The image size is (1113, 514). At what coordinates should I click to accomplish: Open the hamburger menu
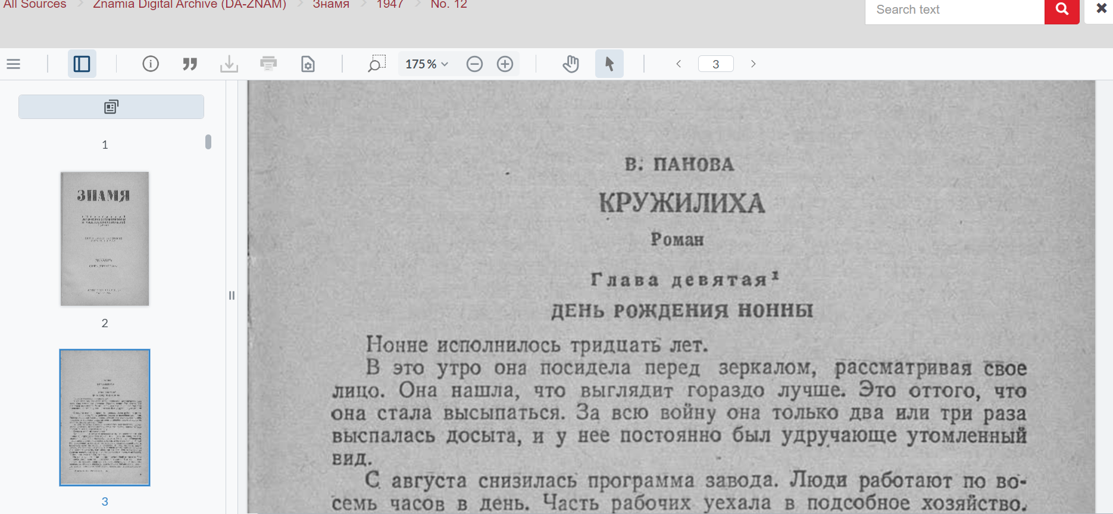[x=14, y=64]
